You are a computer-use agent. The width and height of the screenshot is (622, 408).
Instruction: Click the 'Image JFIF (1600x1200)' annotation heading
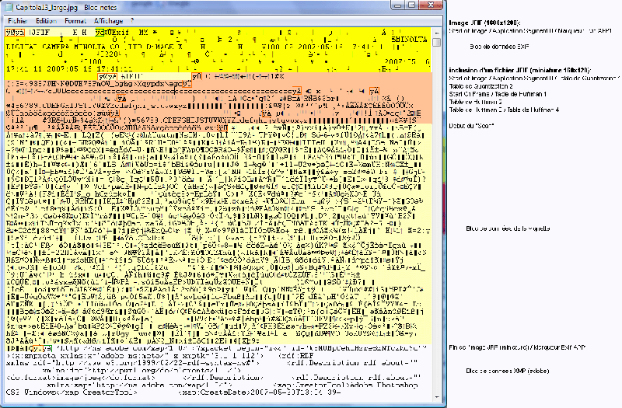click(x=484, y=23)
